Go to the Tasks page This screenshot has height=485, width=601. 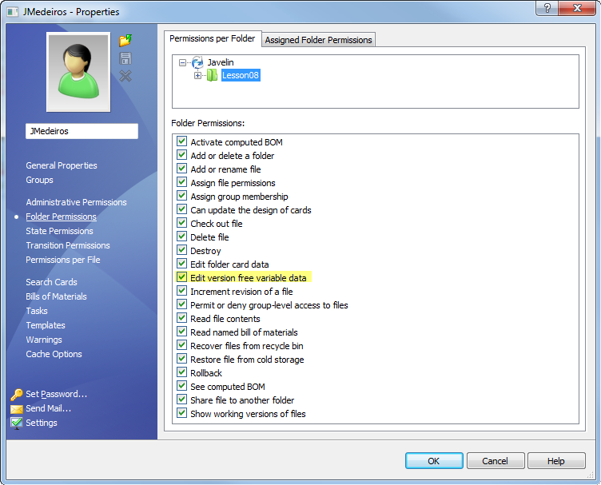tap(37, 311)
